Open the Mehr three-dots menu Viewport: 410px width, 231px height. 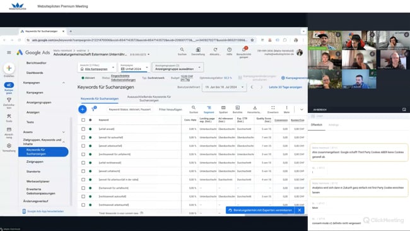coord(286,107)
